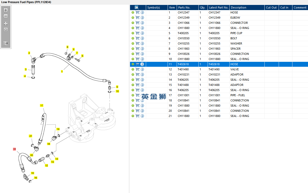The image size is (308, 193).
Task: Select callout 19 on the diagram
Action: point(58,129)
